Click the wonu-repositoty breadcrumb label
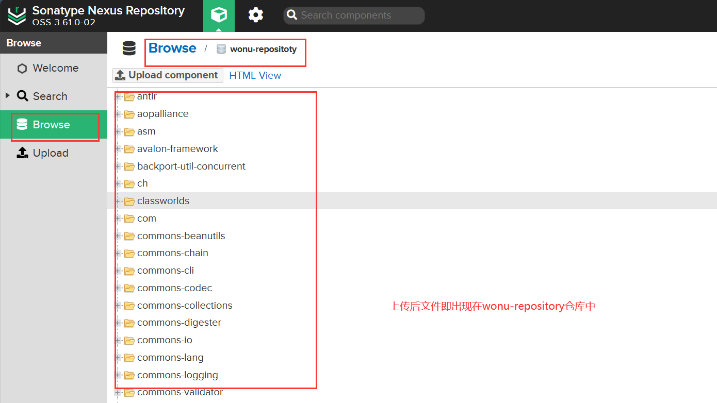717x403 pixels. 263,49
